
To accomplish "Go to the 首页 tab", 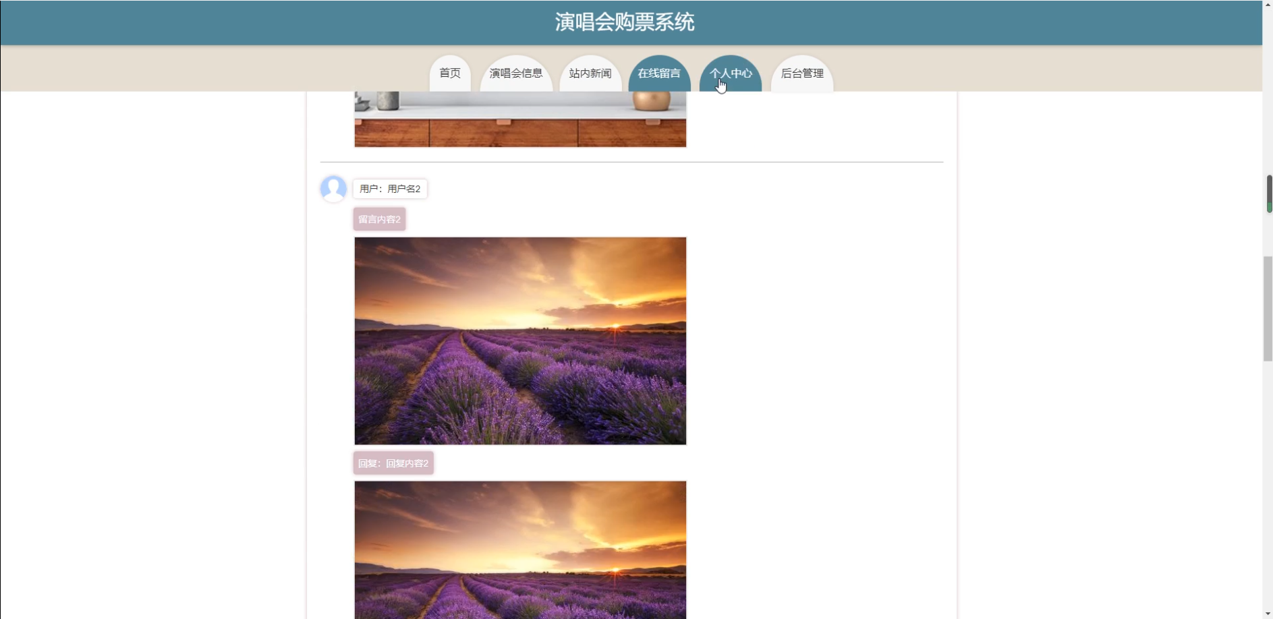I will (450, 73).
